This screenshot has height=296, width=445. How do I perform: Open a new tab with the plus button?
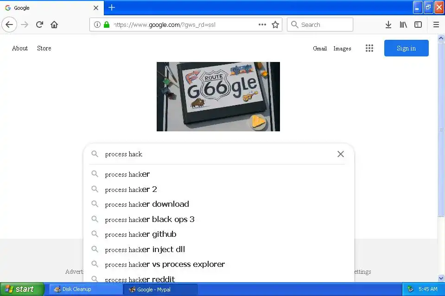click(112, 8)
